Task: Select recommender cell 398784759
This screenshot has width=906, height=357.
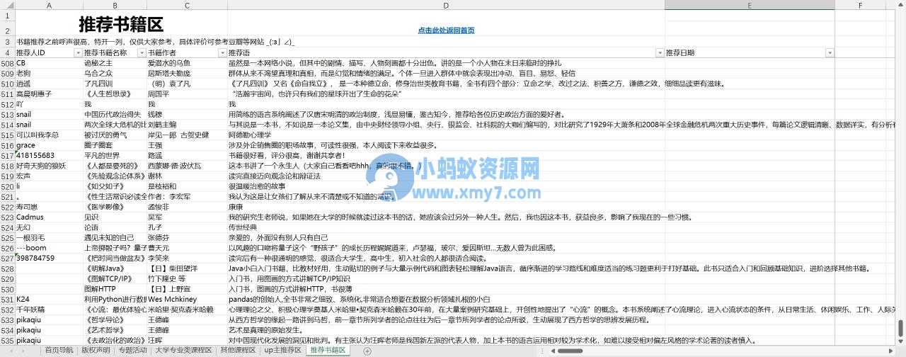Action: [49, 258]
